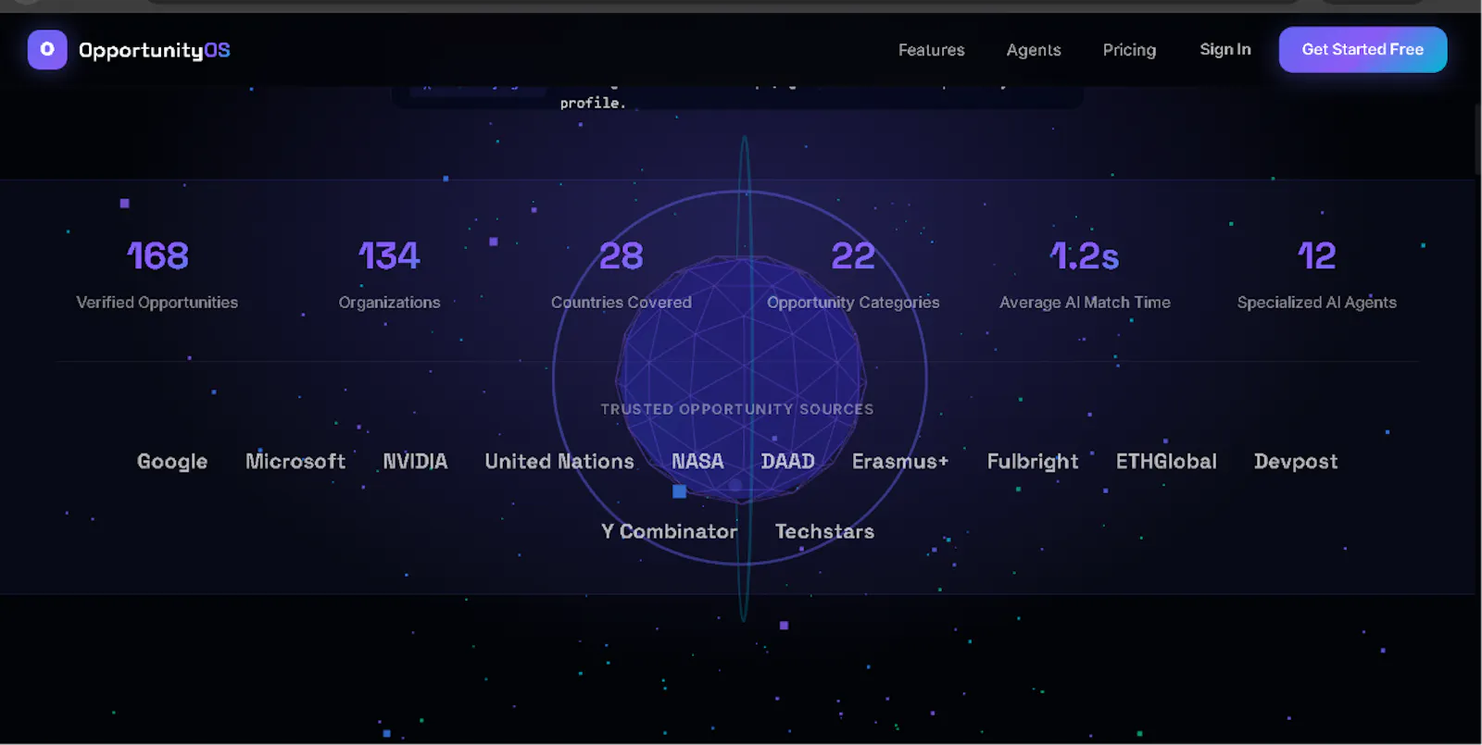Click the United Nations source name

(559, 461)
